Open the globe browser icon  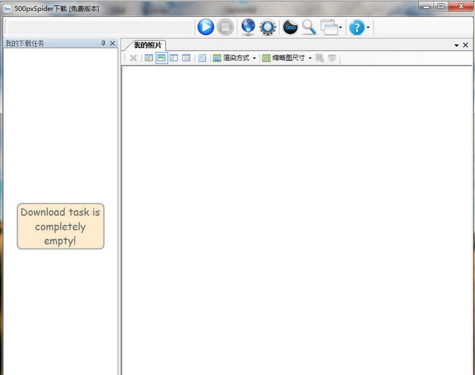[248, 27]
